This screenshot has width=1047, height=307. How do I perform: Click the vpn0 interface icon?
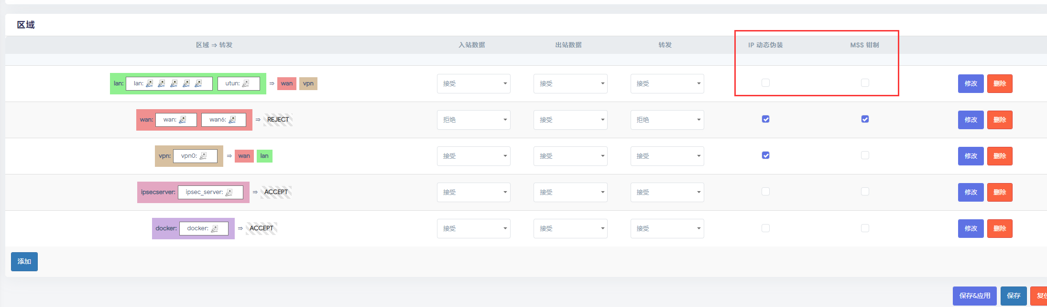(x=203, y=156)
